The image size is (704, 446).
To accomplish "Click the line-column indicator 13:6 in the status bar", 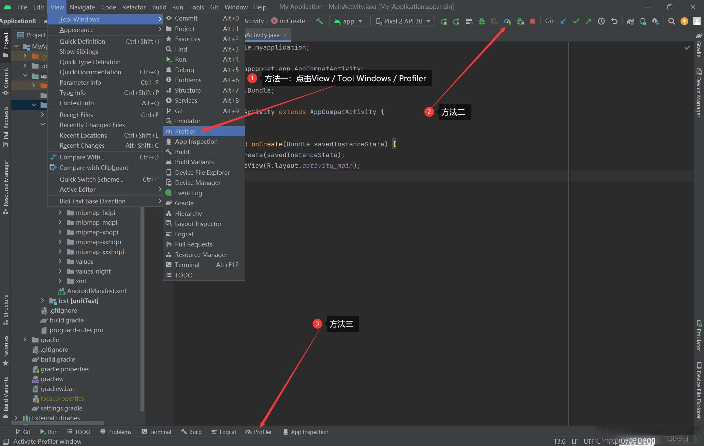I will pos(559,441).
